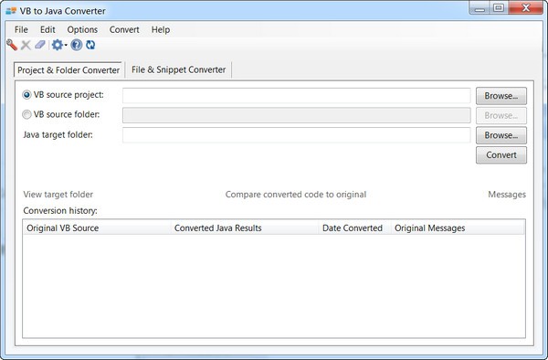Click the Original Messages column header
Screen dimensions: 548x360
[x=458, y=228]
